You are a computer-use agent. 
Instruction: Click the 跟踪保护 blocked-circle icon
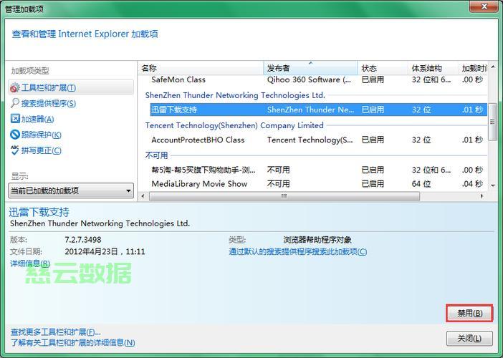15,135
